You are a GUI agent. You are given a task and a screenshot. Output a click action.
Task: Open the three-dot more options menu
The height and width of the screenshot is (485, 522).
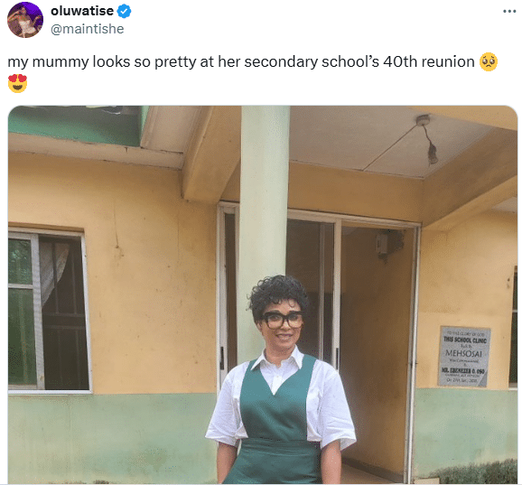click(x=509, y=12)
